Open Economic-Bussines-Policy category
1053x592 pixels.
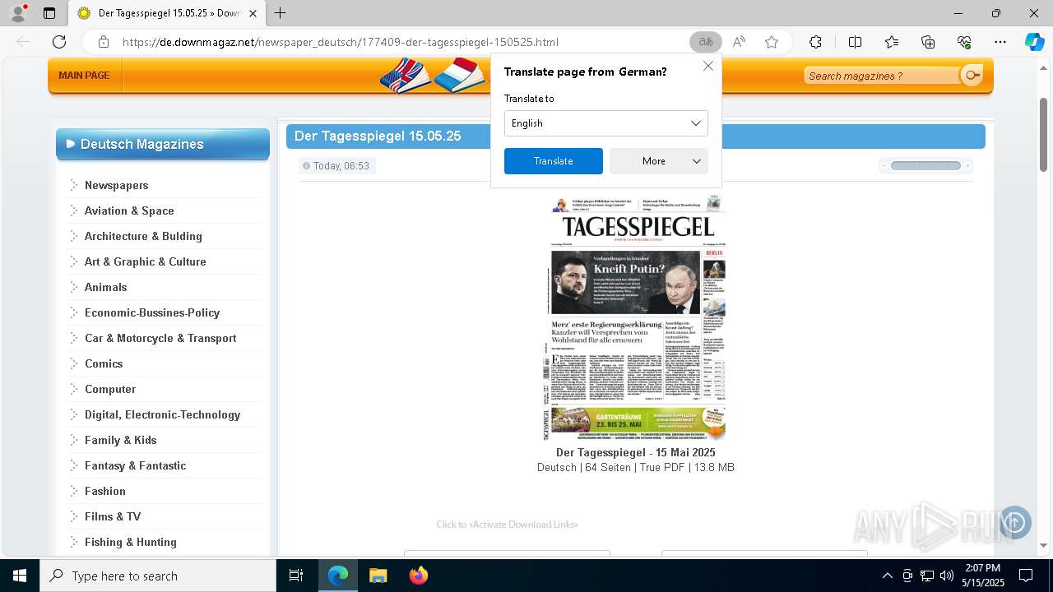pos(152,312)
